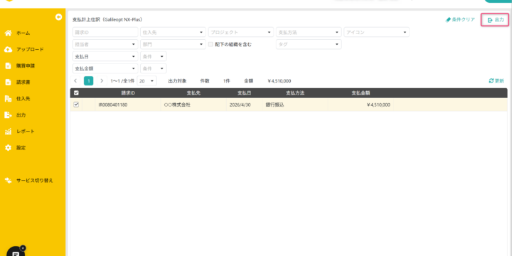Open the 支払方法 dropdown filter
The height and width of the screenshot is (256, 512).
[309, 32]
